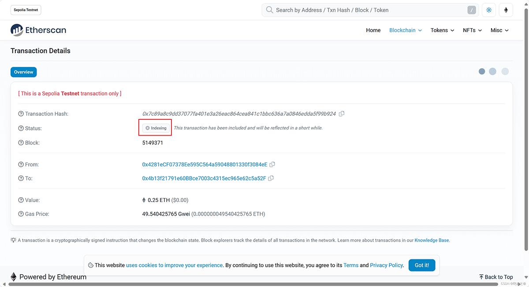Copy the transaction hash to clipboard
The width and height of the screenshot is (529, 287).
point(342,114)
